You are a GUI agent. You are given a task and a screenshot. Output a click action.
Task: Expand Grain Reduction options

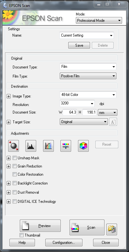pos(8,166)
